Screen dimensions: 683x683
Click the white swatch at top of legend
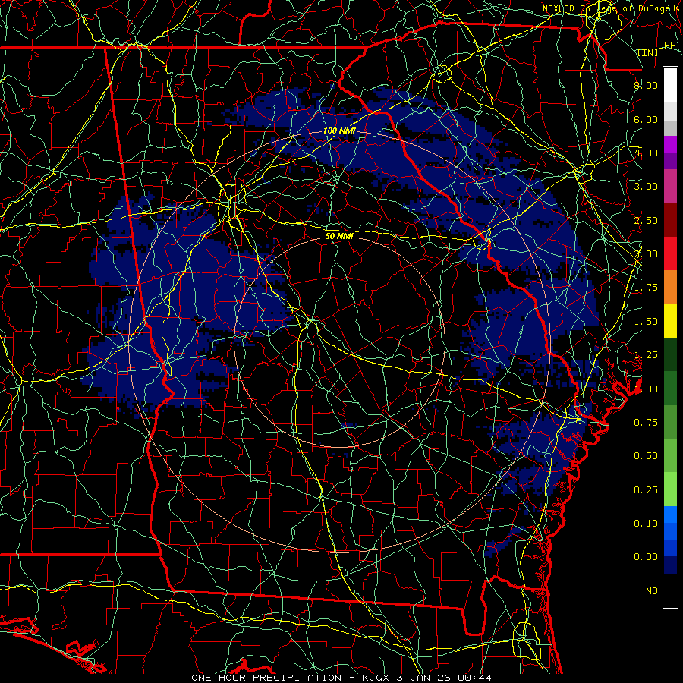(670, 84)
